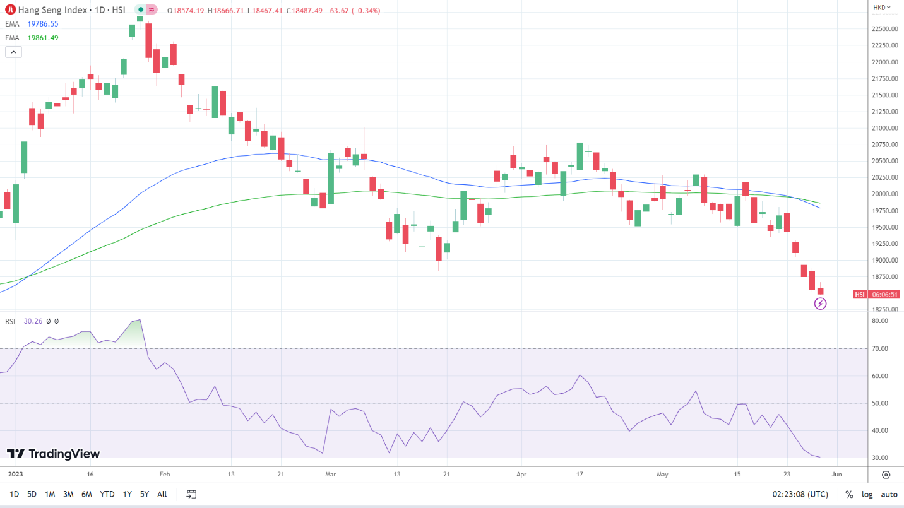Screen dimensions: 904x508
Task: Click the change value −63.62 (−0.34%)
Action: 352,11
